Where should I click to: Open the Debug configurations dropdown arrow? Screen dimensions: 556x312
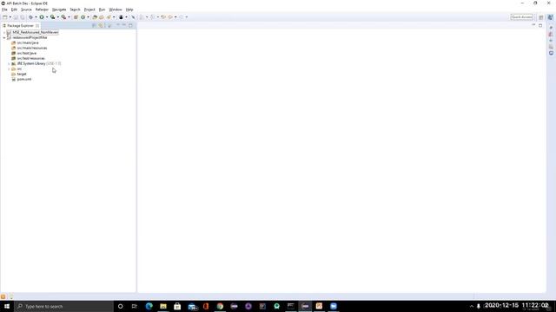click(36, 17)
